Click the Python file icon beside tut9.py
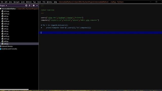The width and height of the screenshot is (162, 91). (3, 44)
